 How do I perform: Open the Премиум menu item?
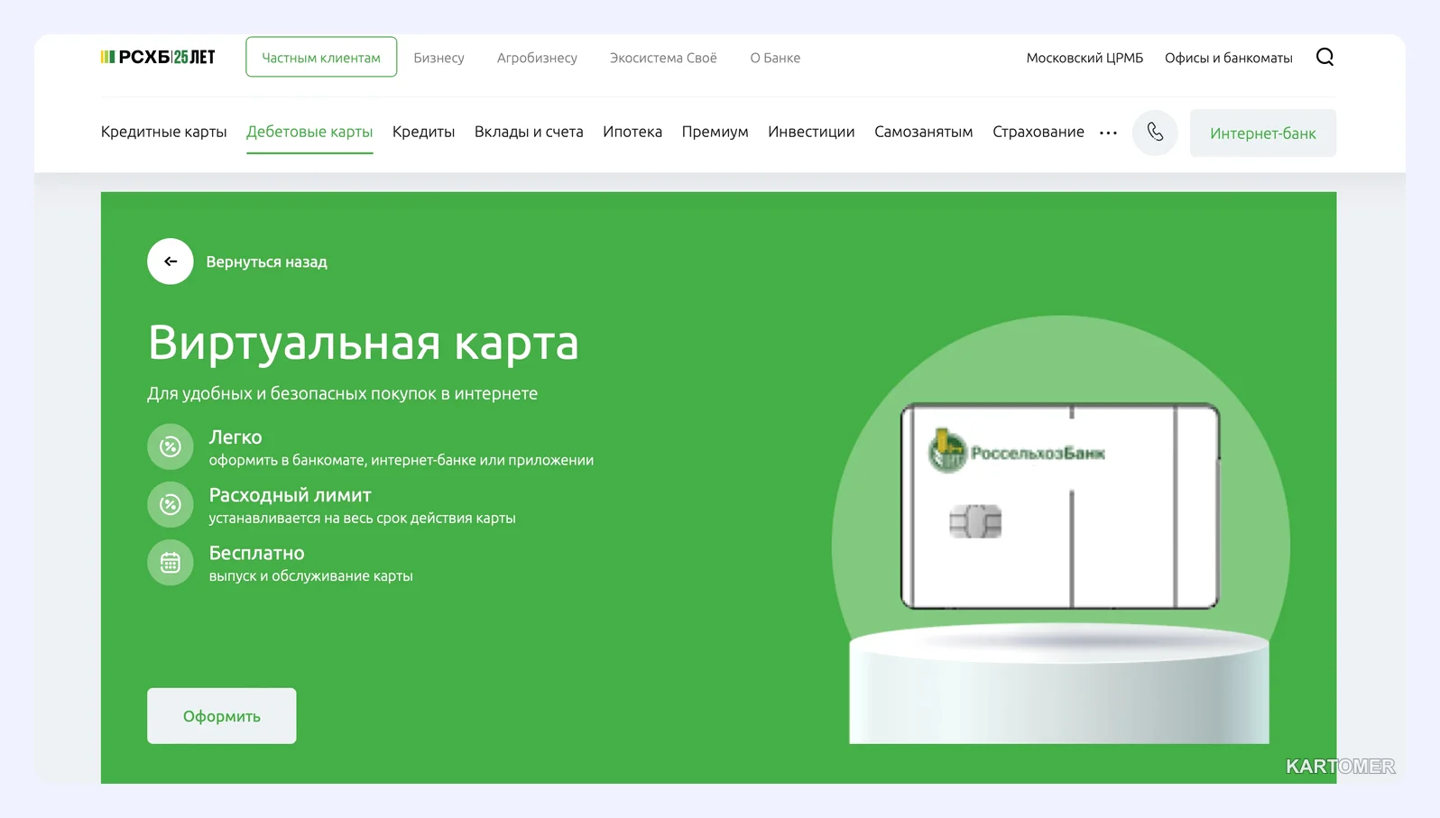pos(715,132)
